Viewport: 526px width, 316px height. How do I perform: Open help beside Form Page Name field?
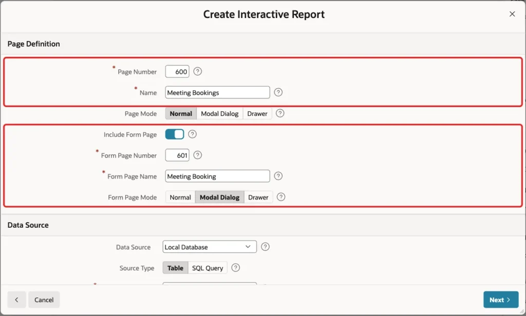278,176
